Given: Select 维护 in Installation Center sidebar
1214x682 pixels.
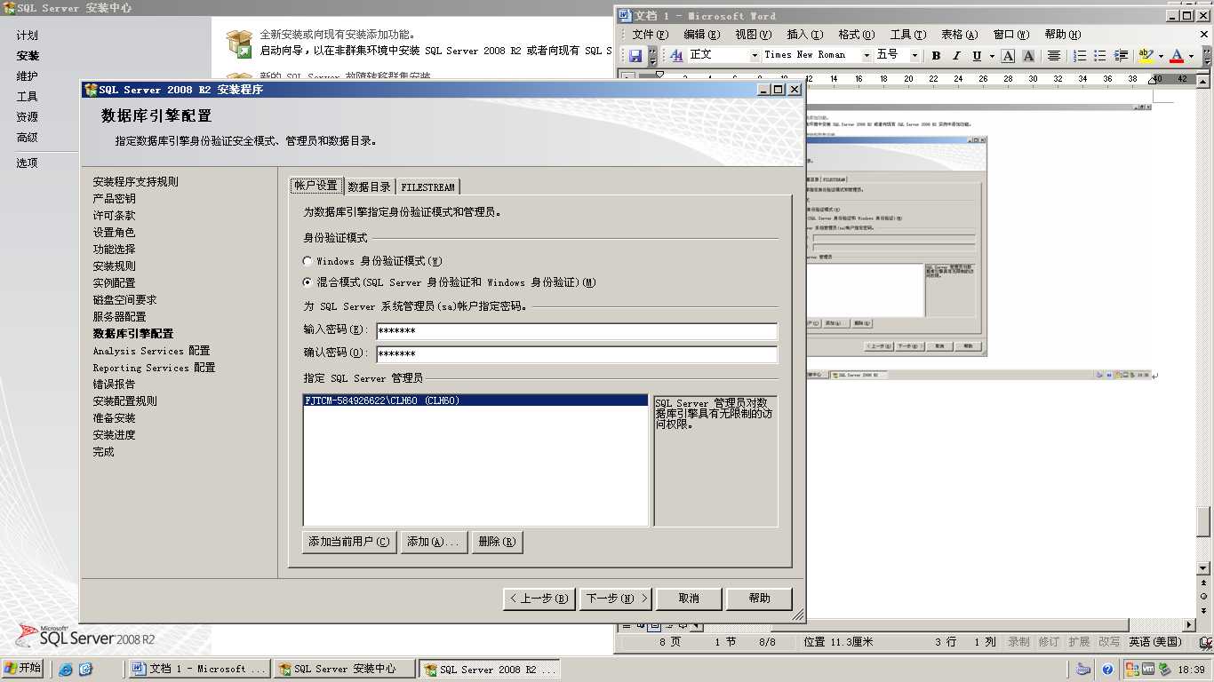Looking at the screenshot, I should pos(28,76).
